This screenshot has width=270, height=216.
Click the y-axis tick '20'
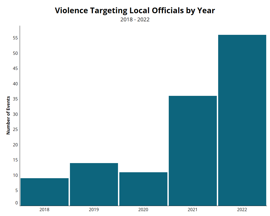[15, 145]
